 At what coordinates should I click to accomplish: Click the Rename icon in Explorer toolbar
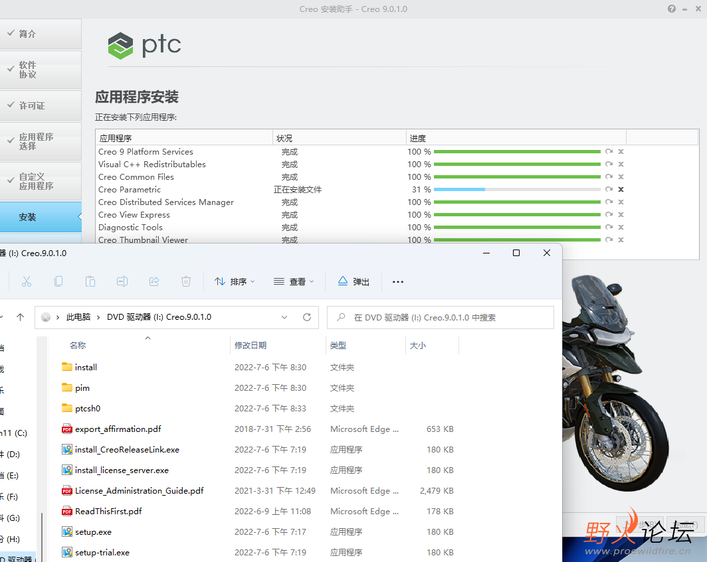pos(122,281)
